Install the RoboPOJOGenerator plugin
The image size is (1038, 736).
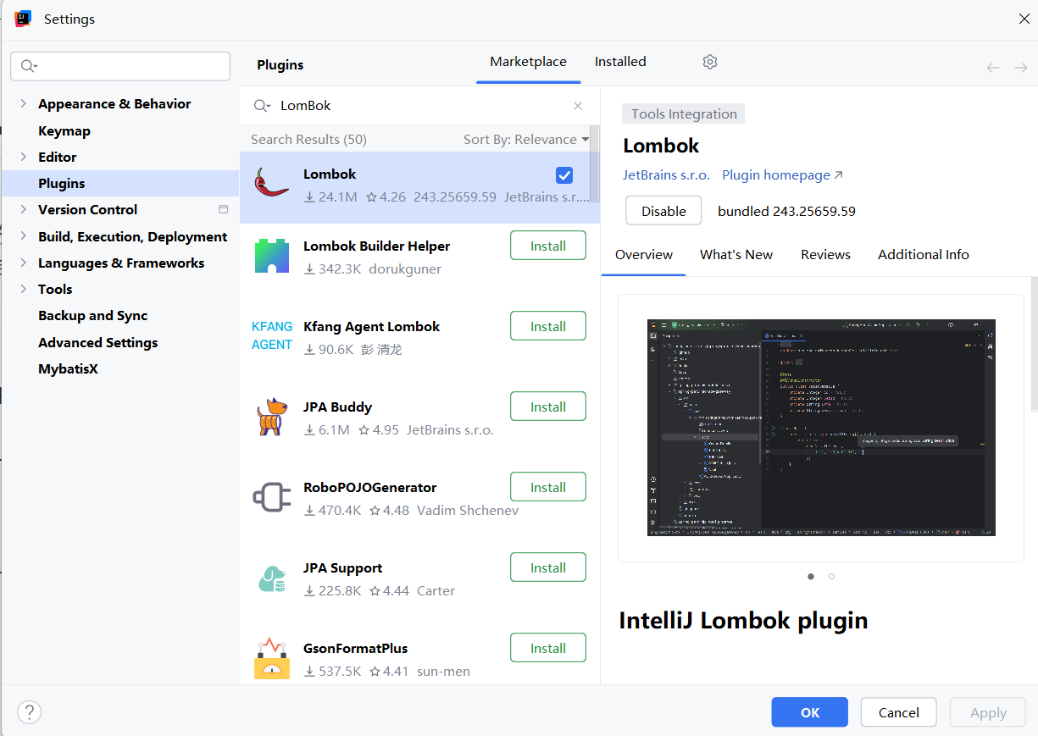click(x=548, y=487)
